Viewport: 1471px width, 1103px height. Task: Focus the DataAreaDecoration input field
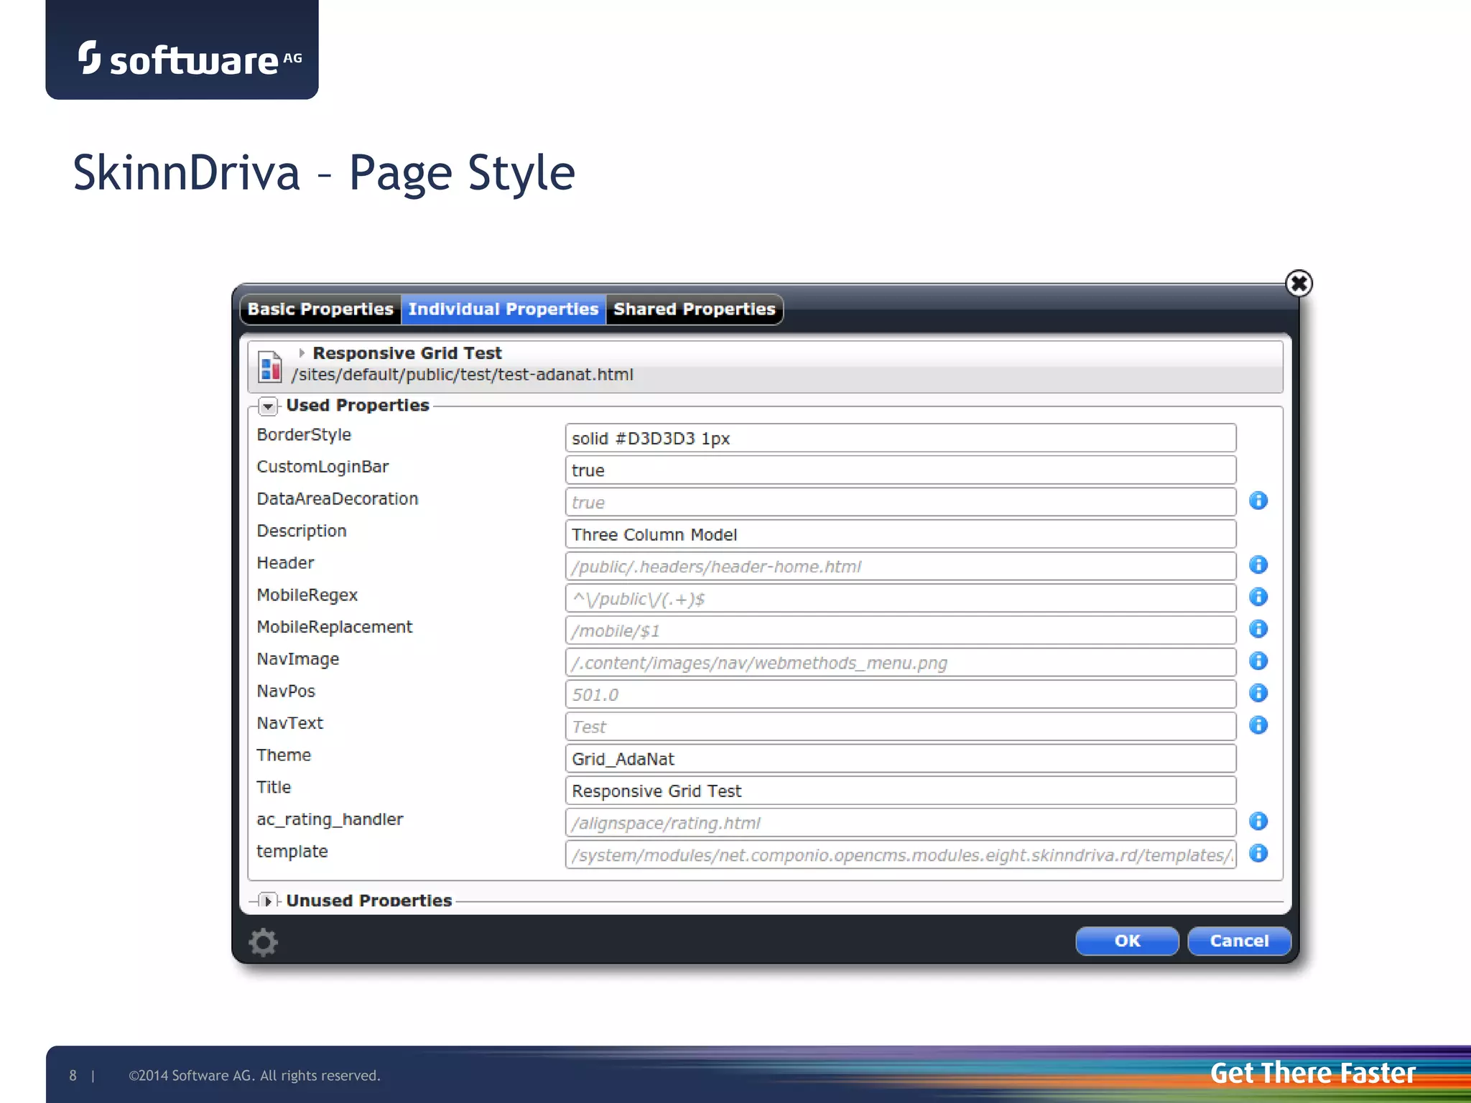pos(901,502)
